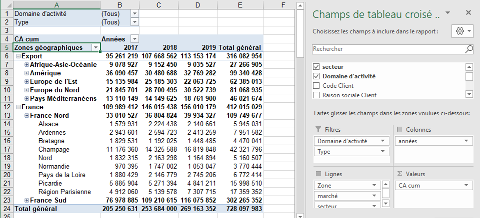The width and height of the screenshot is (480, 218).
Task: Collapse the France Nord group
Action: pos(26,116)
